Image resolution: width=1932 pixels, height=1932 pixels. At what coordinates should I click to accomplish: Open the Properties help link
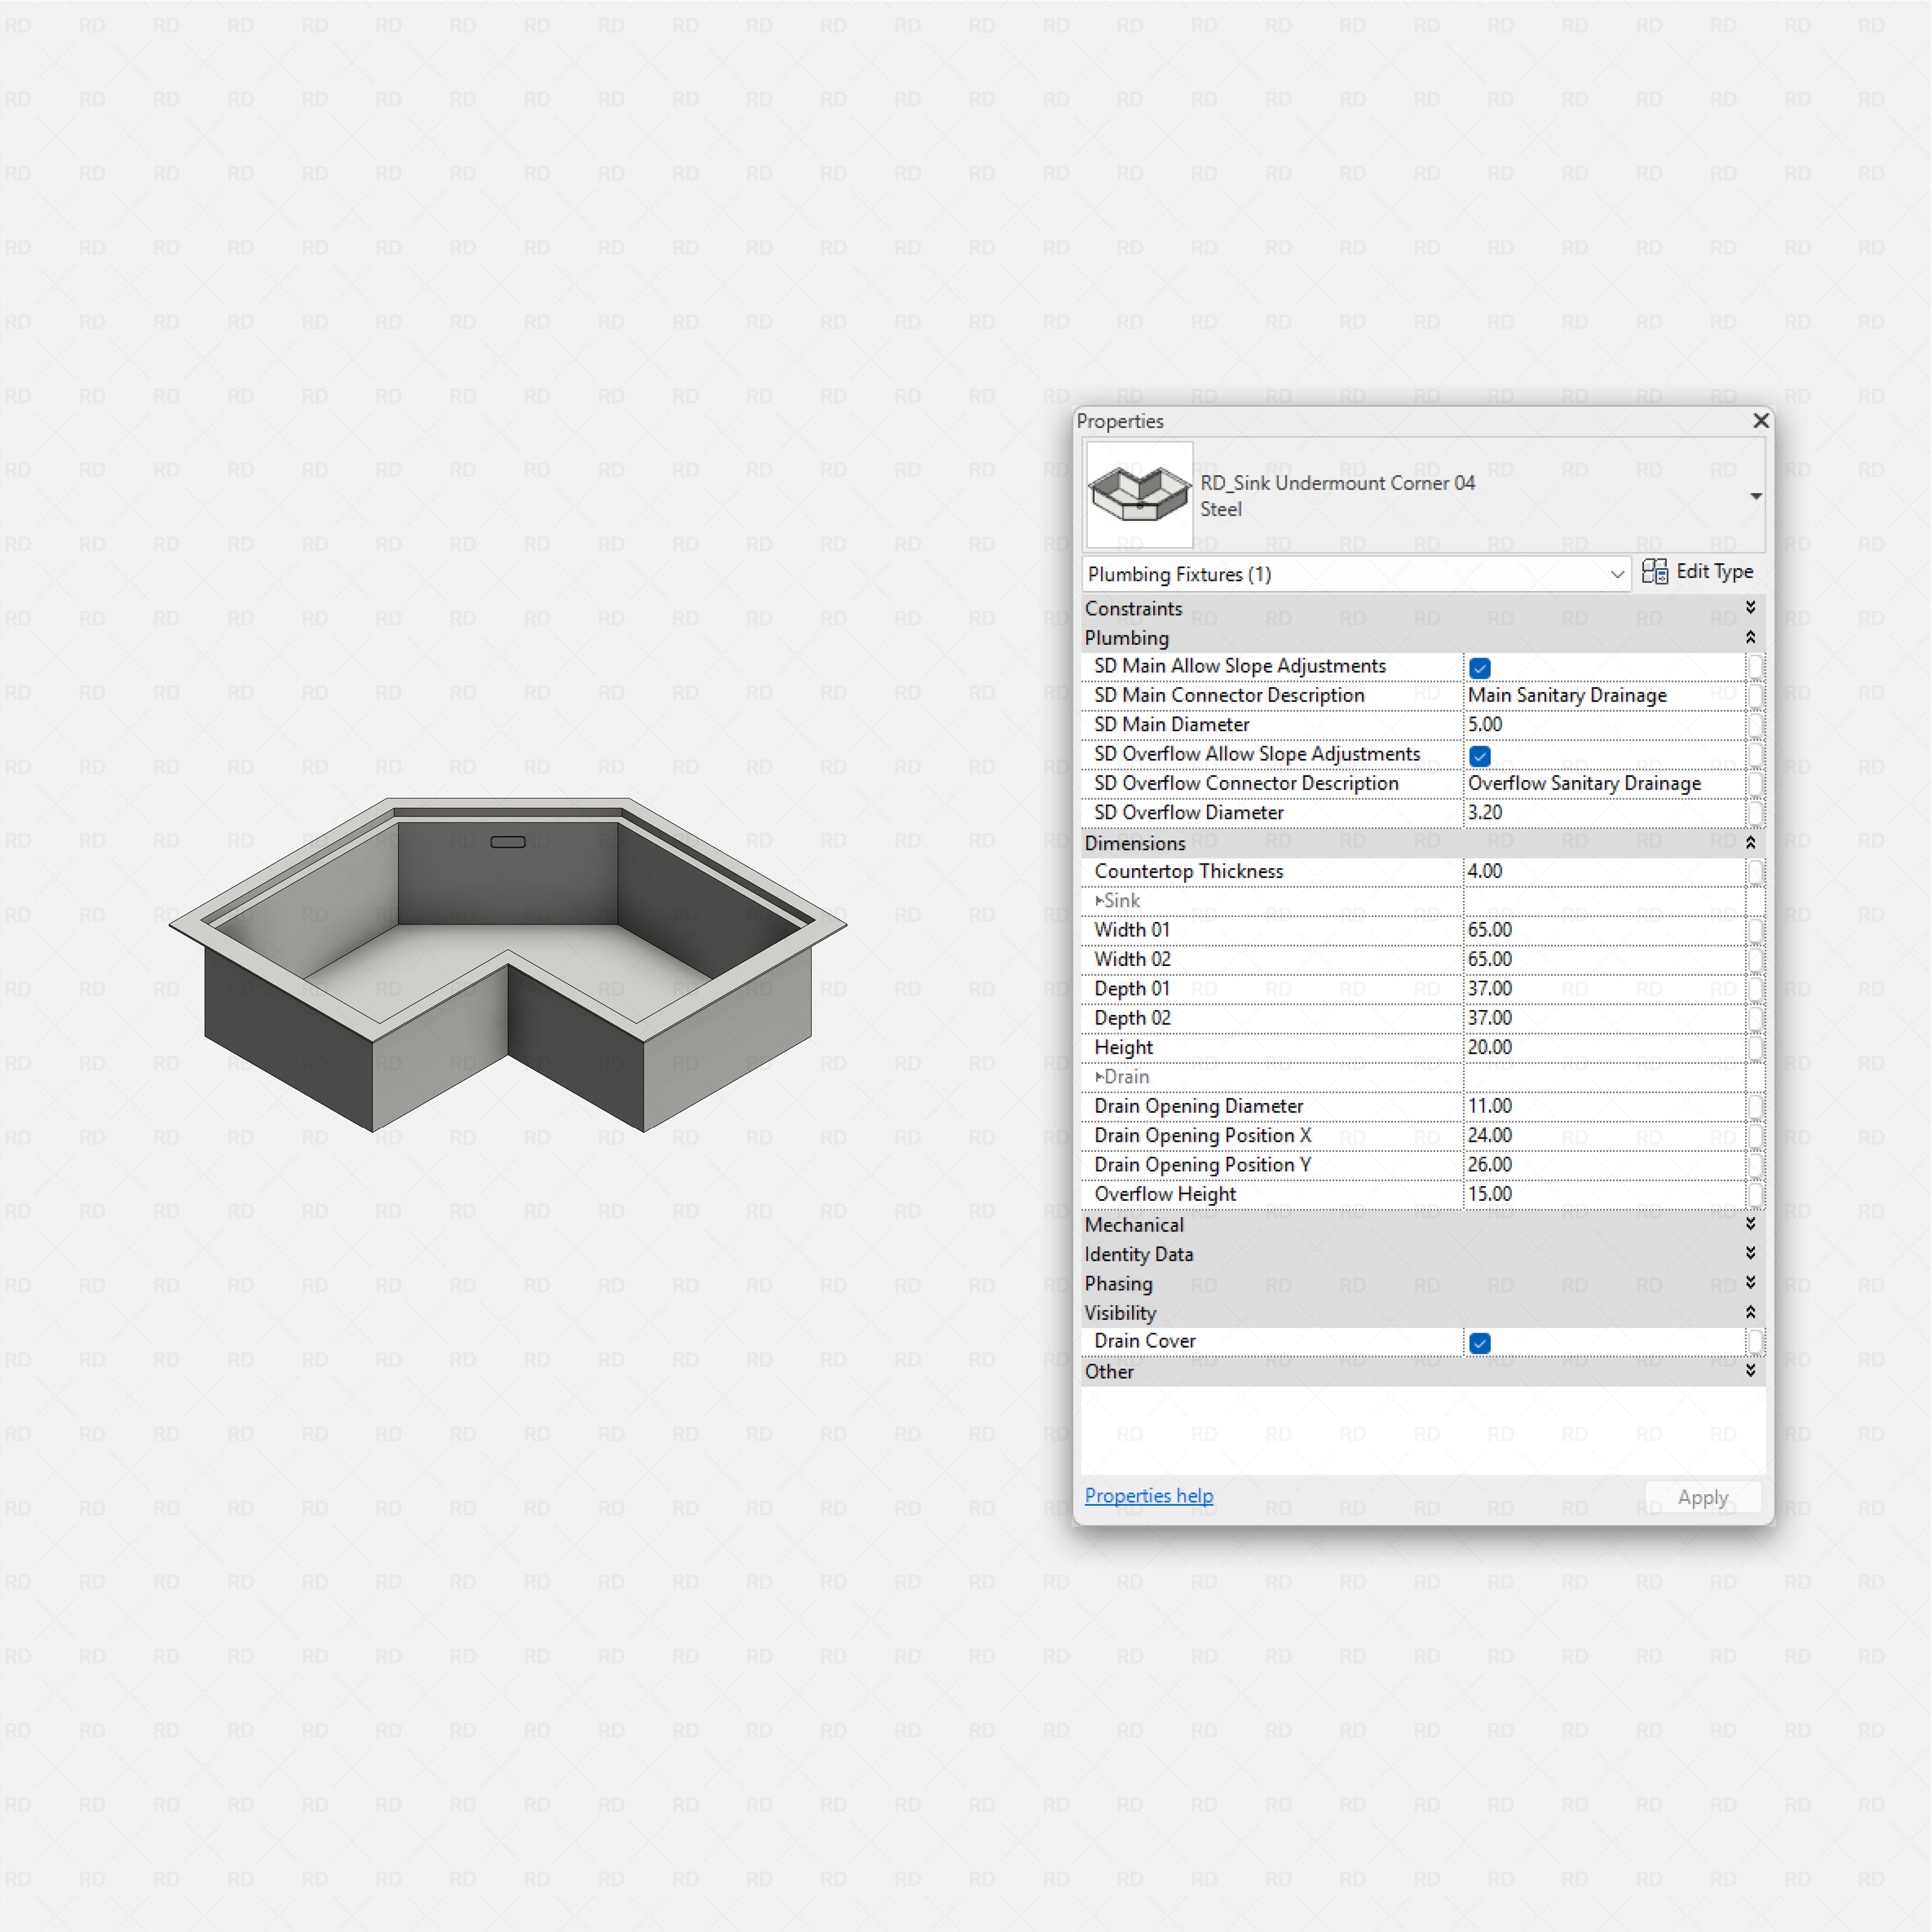click(1148, 1495)
